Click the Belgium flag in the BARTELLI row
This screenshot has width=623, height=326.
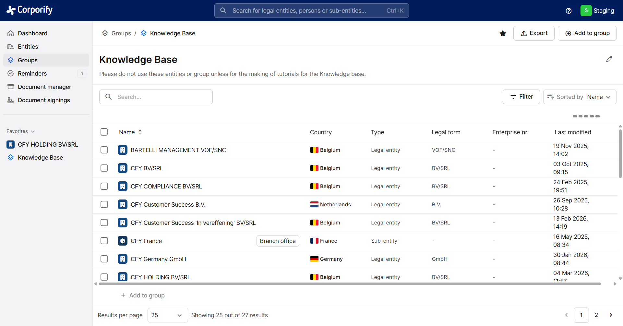[314, 150]
